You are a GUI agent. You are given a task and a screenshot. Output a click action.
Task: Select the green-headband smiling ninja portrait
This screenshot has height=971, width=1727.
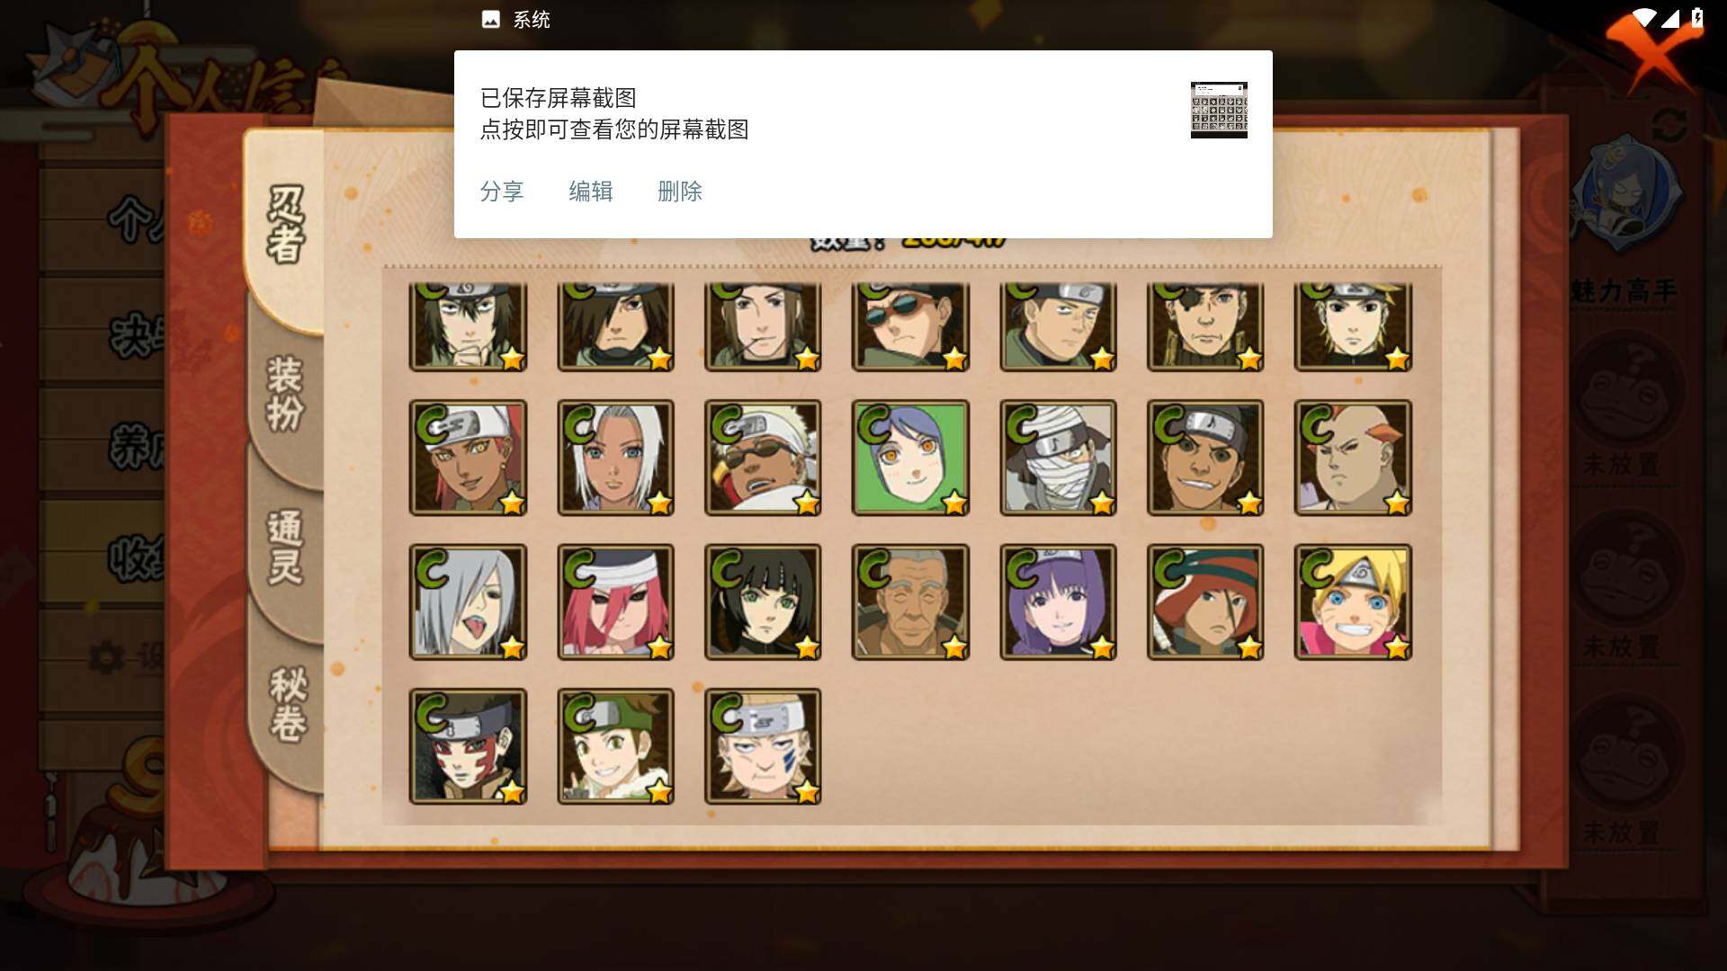pyautogui.click(x=615, y=746)
